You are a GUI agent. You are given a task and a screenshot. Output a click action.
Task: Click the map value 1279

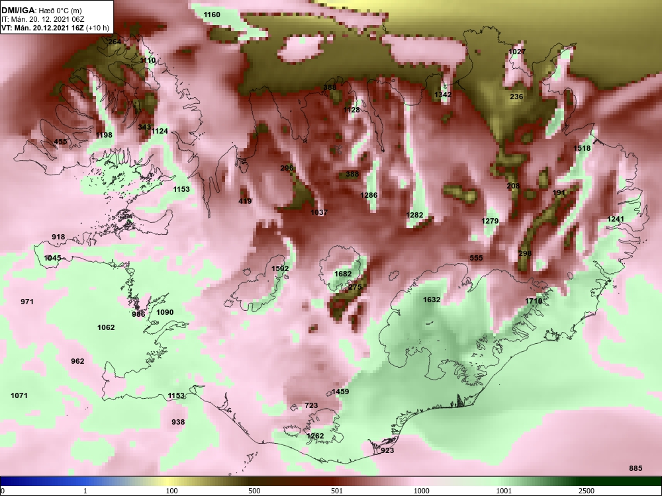pos(490,221)
